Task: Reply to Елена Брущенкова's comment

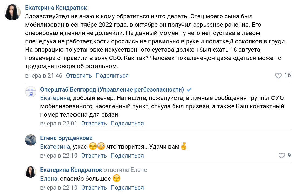Action: 94,156
